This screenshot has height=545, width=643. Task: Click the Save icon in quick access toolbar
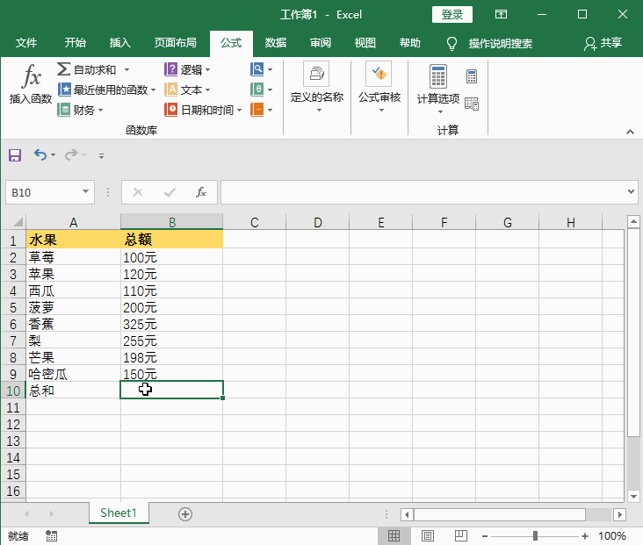(15, 155)
